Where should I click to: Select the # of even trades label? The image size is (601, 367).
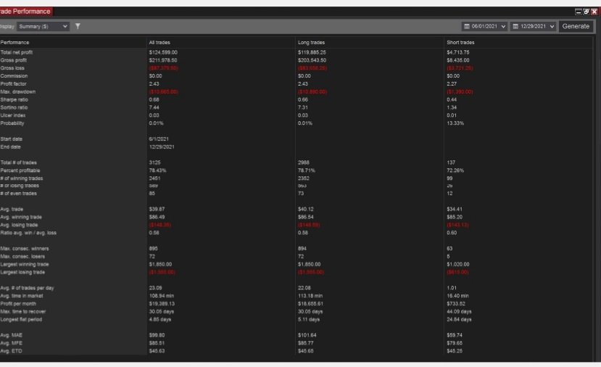click(18, 193)
